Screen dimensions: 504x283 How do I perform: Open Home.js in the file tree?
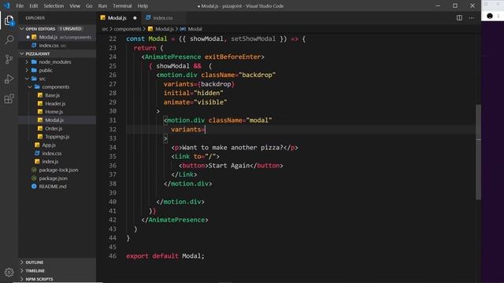pos(54,112)
